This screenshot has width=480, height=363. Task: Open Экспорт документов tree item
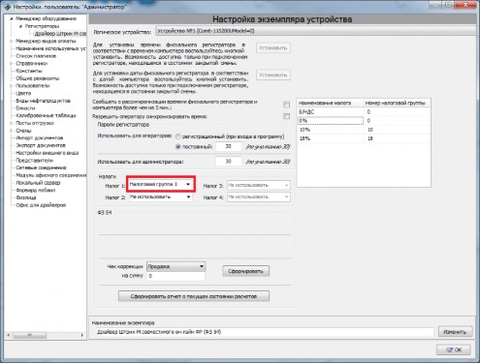pos(41,145)
